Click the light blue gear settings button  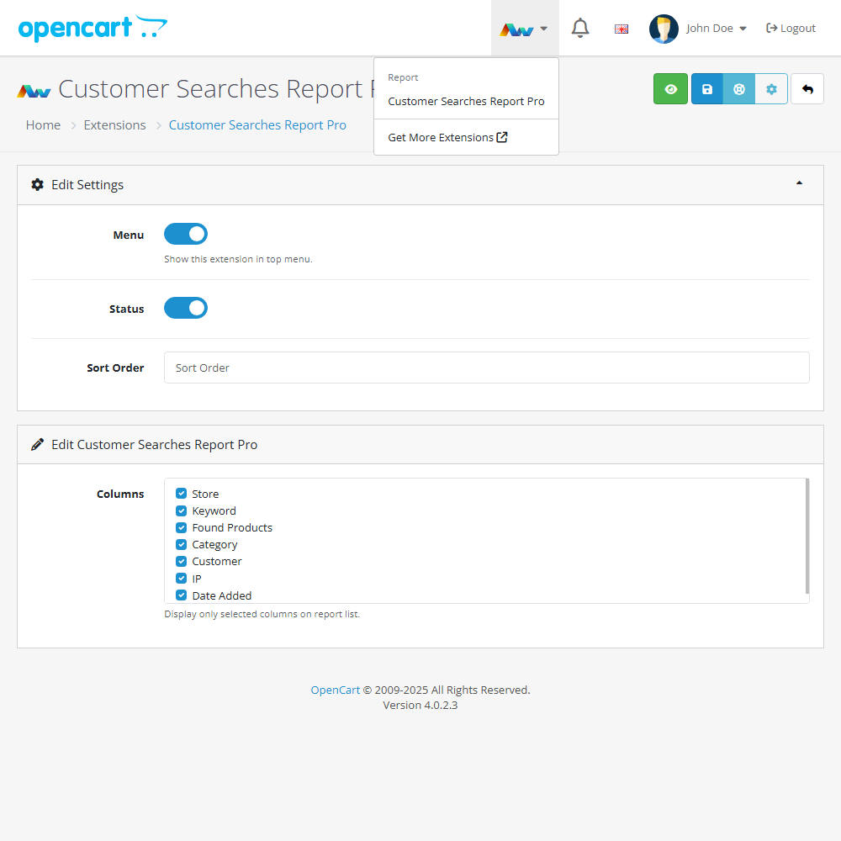tap(771, 89)
